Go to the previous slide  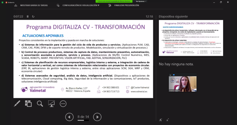(x=69, y=117)
